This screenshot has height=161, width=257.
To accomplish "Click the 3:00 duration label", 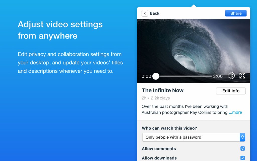I will pyautogui.click(x=218, y=76).
